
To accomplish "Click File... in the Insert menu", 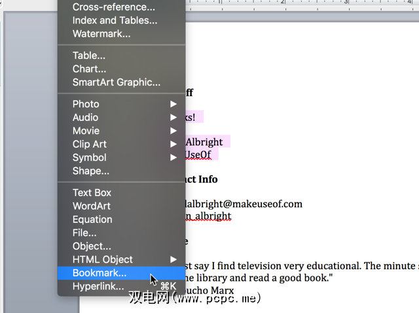I will click(x=122, y=233).
